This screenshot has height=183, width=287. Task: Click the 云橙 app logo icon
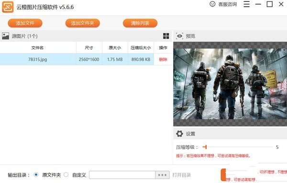pyautogui.click(x=8, y=7)
